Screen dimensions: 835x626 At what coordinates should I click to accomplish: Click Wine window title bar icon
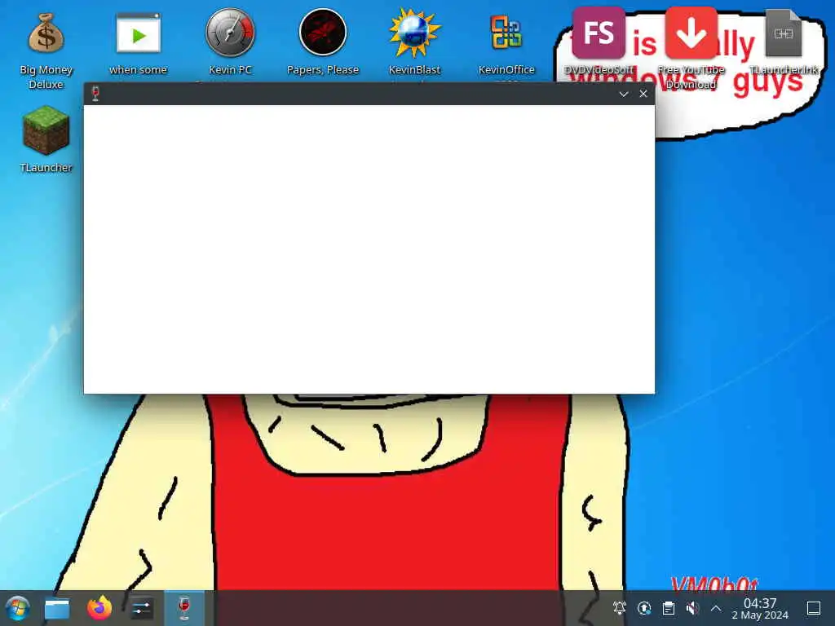click(x=96, y=94)
